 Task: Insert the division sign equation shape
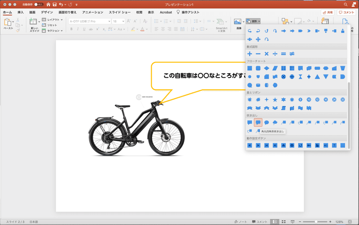click(x=275, y=54)
